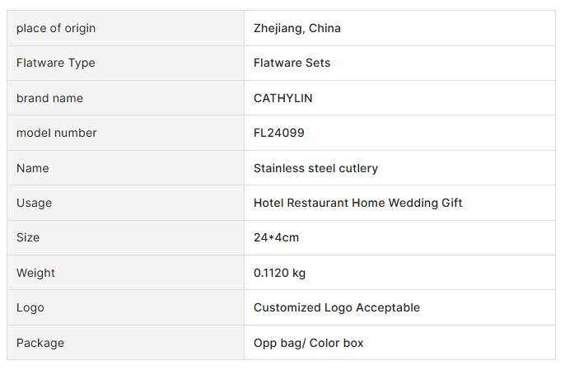Click the "model number" label cell

tap(57, 133)
